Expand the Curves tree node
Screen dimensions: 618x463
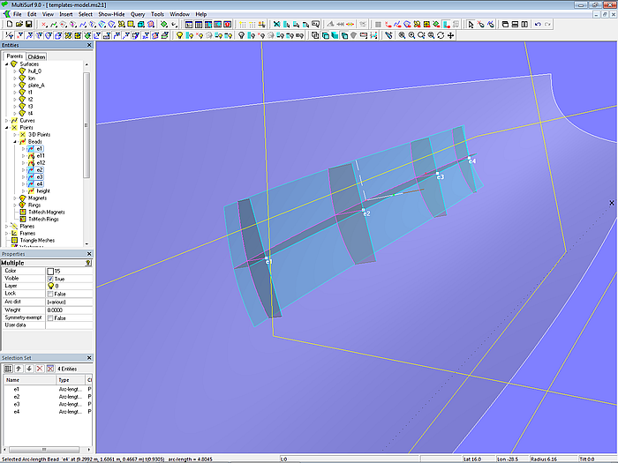coord(7,121)
